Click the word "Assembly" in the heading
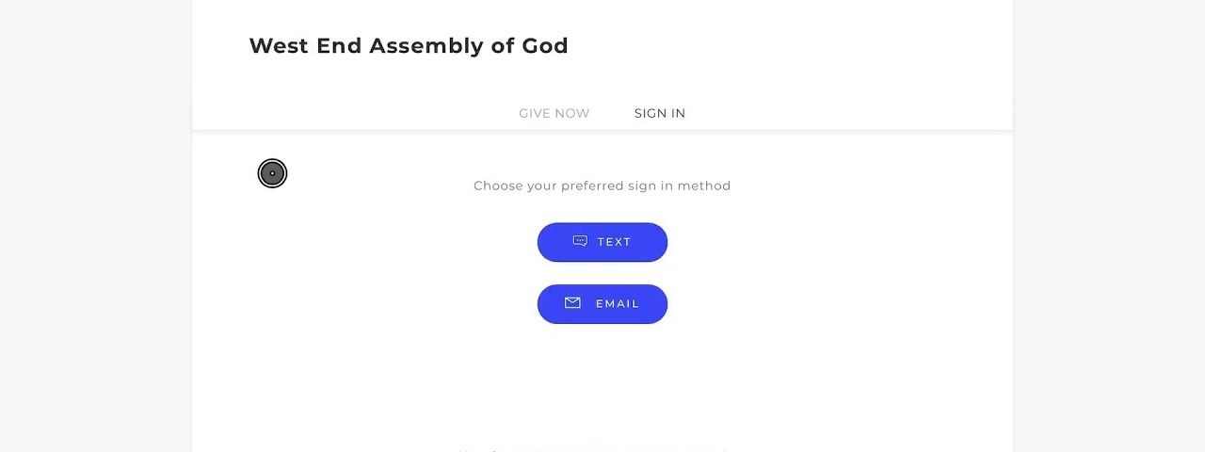 [x=427, y=46]
